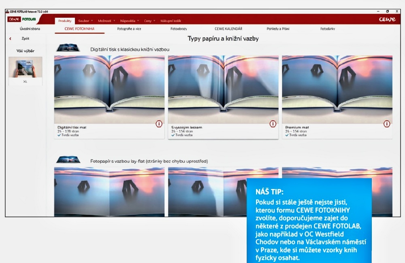Click Tvrdá vazba under Premium mat

click(298, 135)
